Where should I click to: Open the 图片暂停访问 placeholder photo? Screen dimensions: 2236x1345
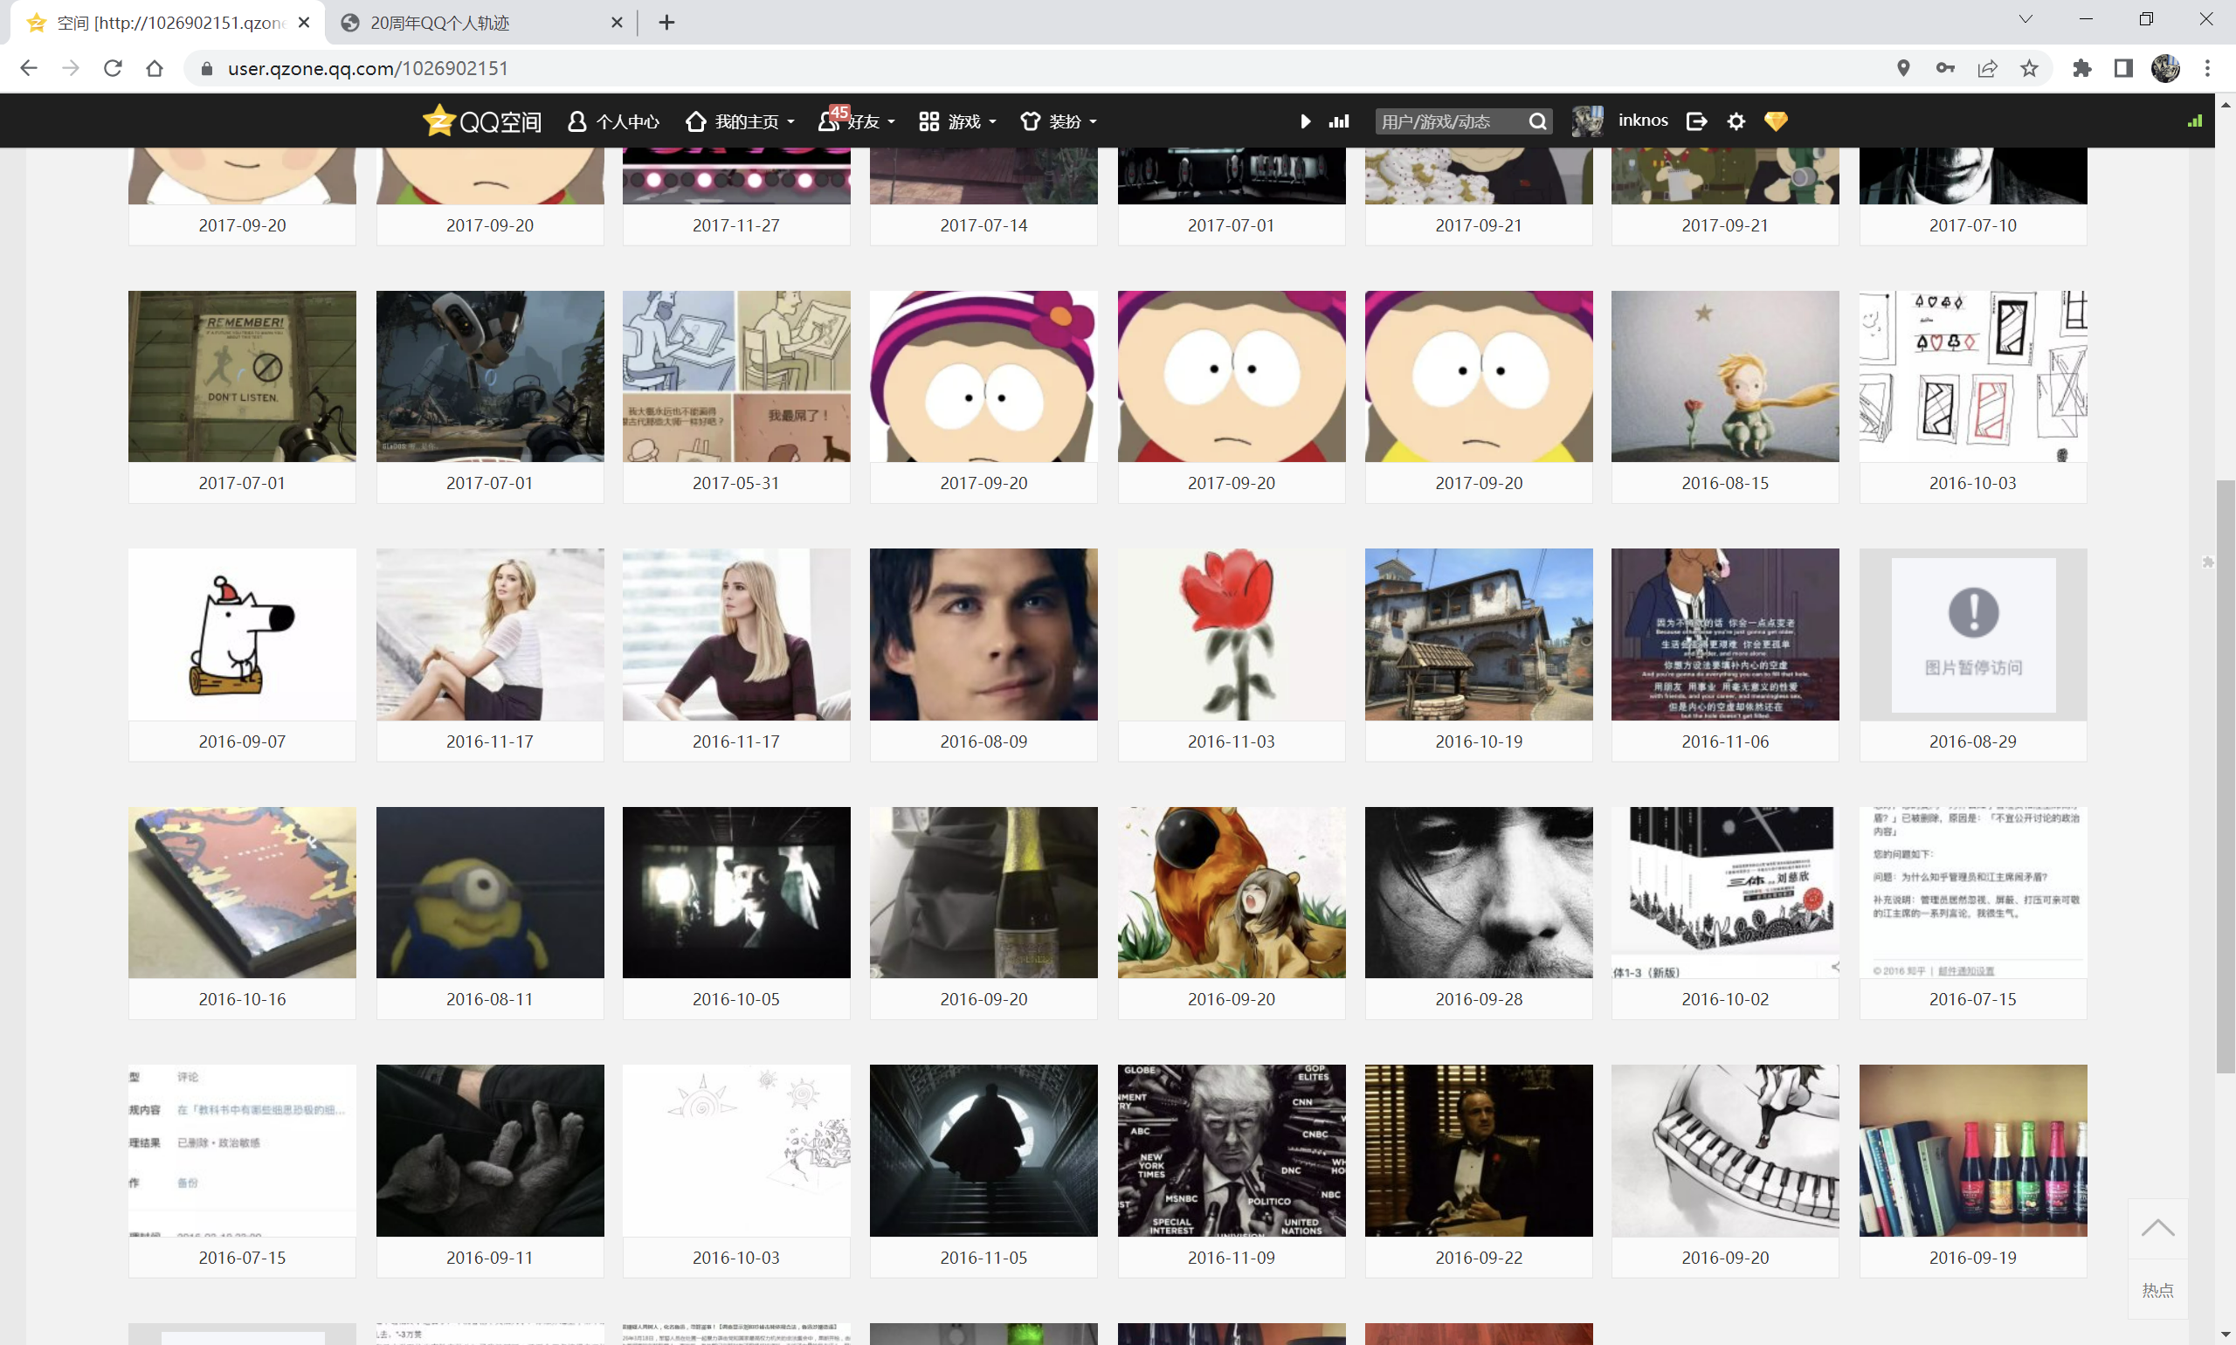click(x=1972, y=634)
